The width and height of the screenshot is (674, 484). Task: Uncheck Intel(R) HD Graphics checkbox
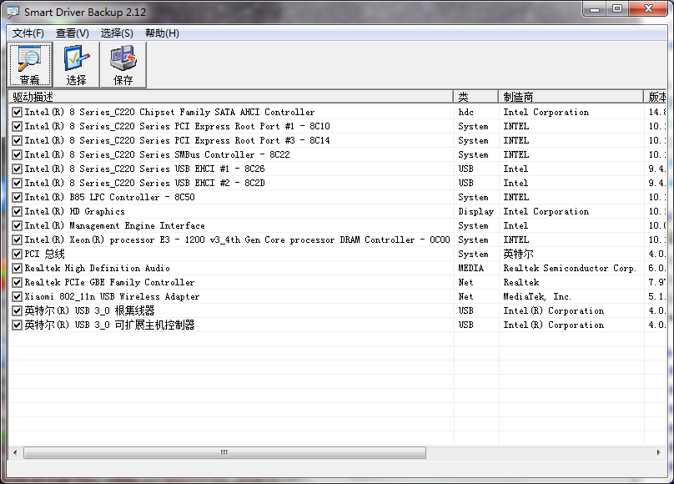pos(17,211)
